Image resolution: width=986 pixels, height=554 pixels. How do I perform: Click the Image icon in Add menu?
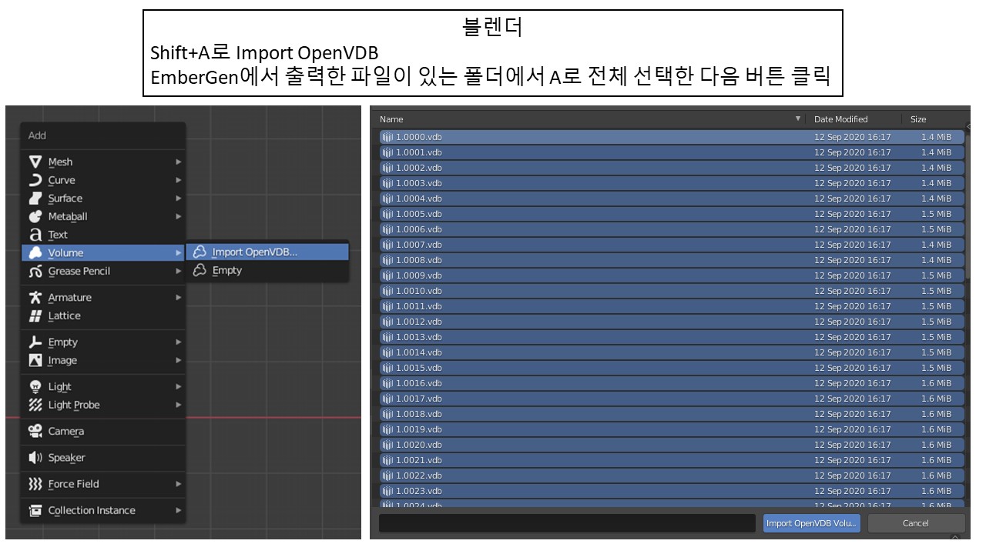[35, 360]
